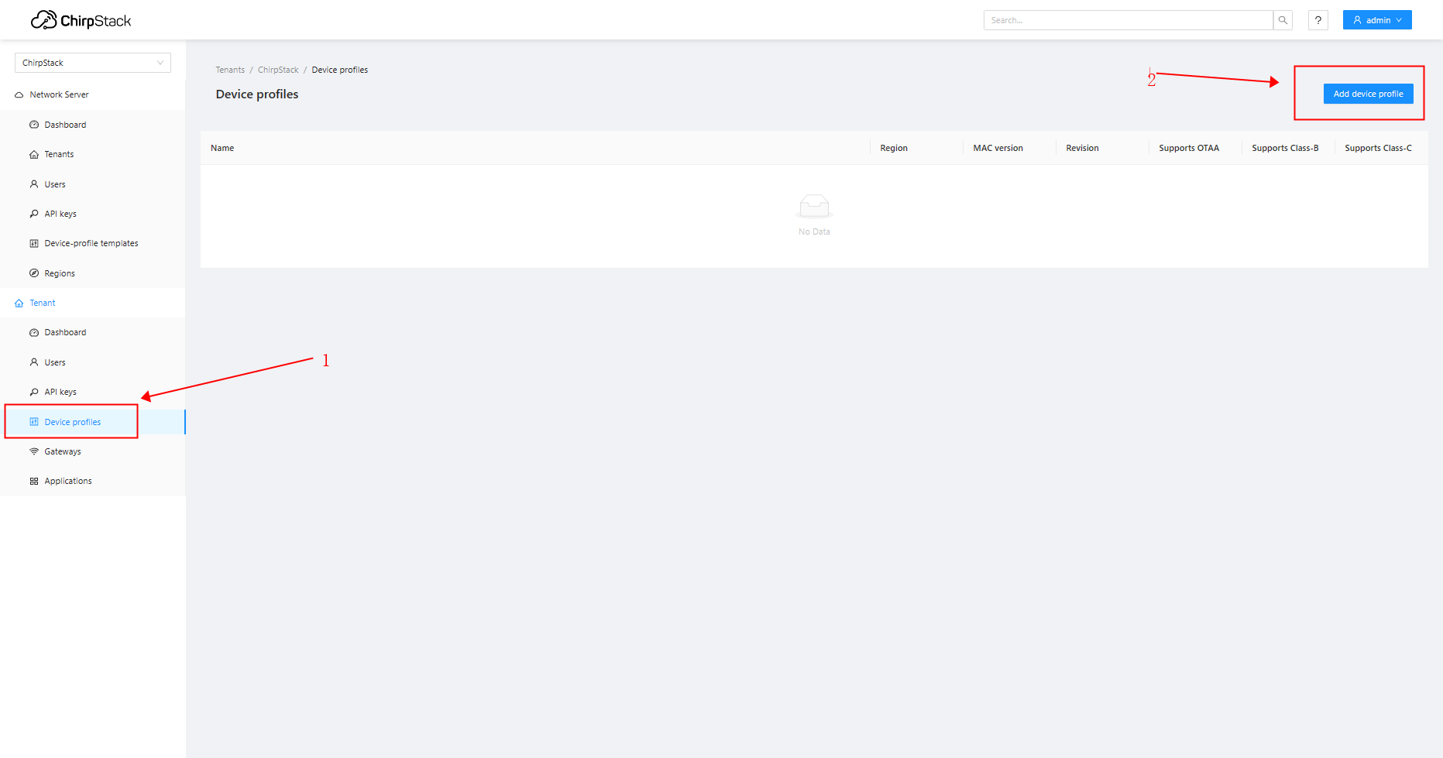Click the ChirpStack logo in header
Image resolution: width=1443 pixels, height=758 pixels.
point(81,20)
